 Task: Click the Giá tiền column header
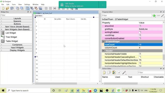(x=83, y=19)
